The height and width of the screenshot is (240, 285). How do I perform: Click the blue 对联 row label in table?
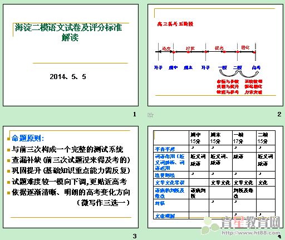160,203
